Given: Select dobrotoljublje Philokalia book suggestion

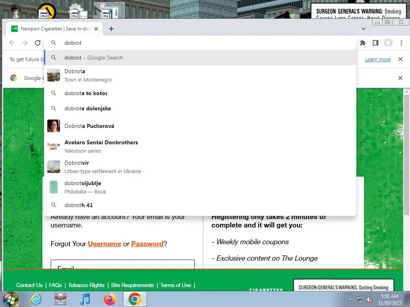Looking at the screenshot, I should point(200,187).
